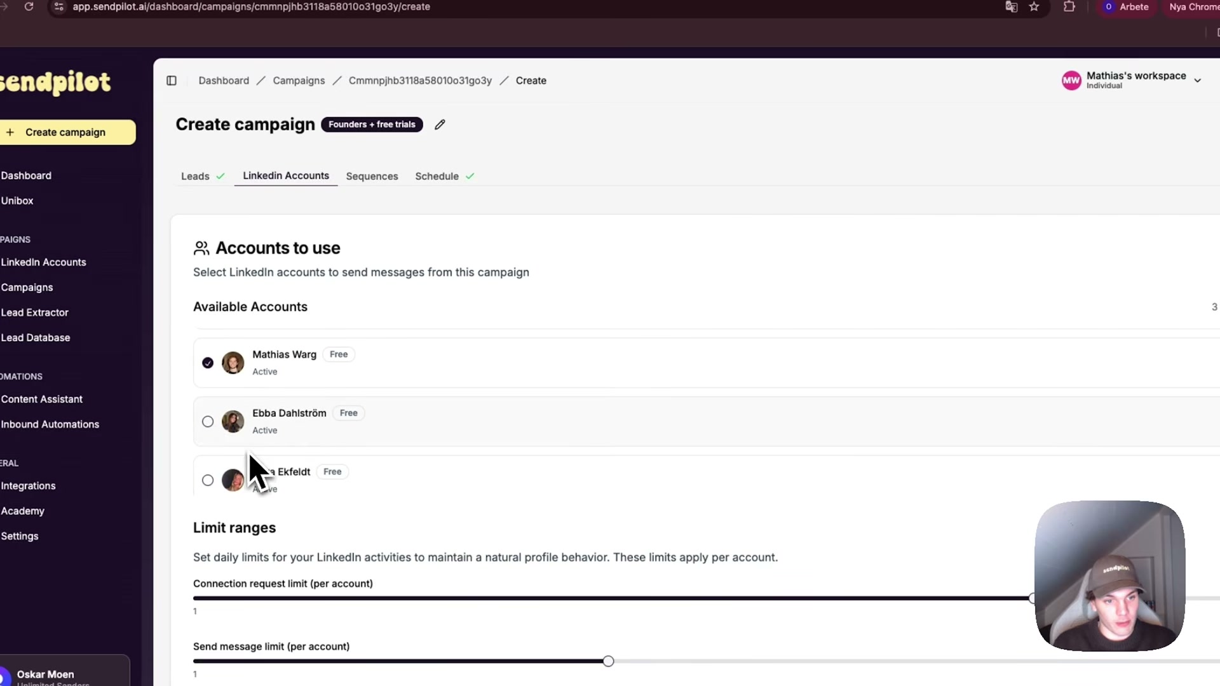
Task: Click the translate page icon
Action: (x=1011, y=6)
